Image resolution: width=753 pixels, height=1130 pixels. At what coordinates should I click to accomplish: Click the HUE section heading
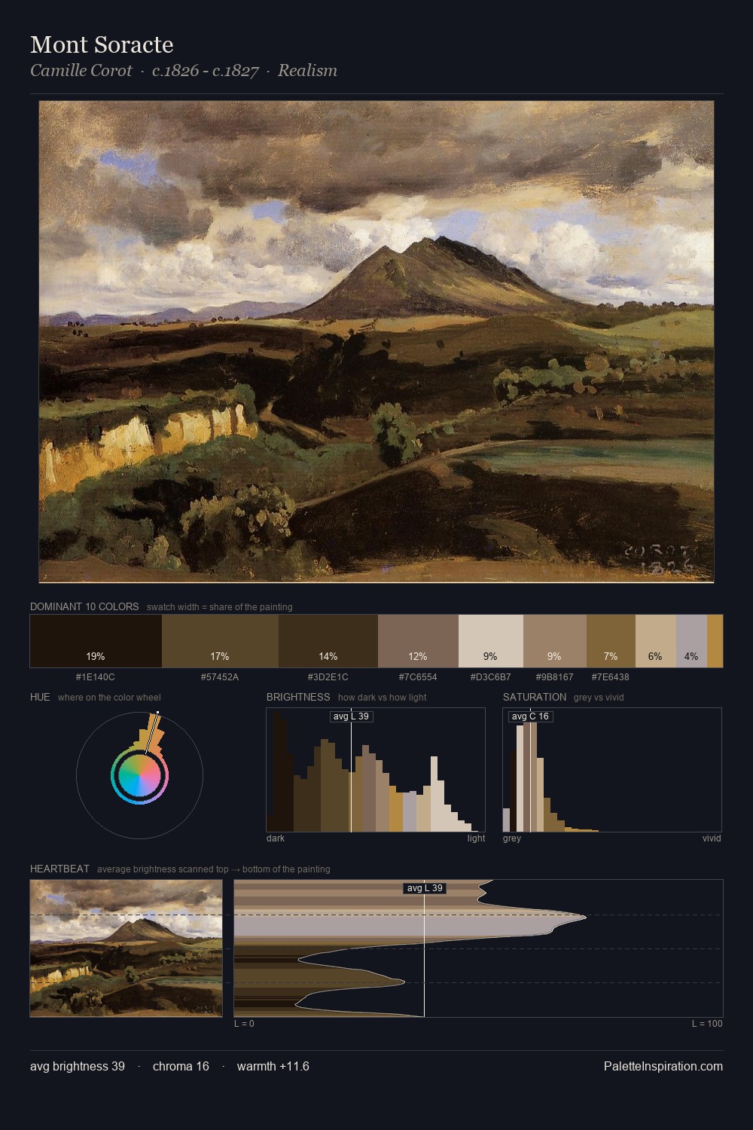40,697
